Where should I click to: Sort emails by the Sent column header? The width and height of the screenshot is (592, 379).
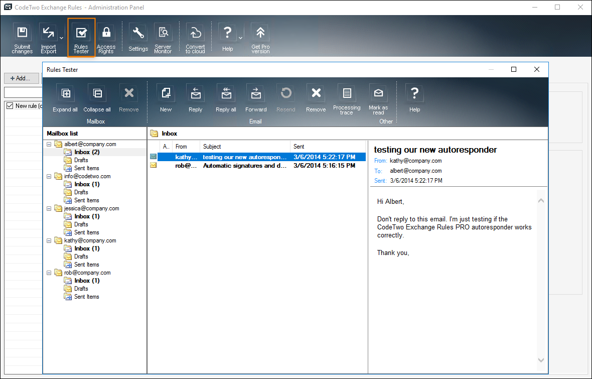click(328, 147)
